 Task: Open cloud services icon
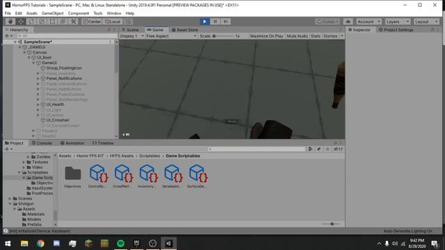[348, 22]
